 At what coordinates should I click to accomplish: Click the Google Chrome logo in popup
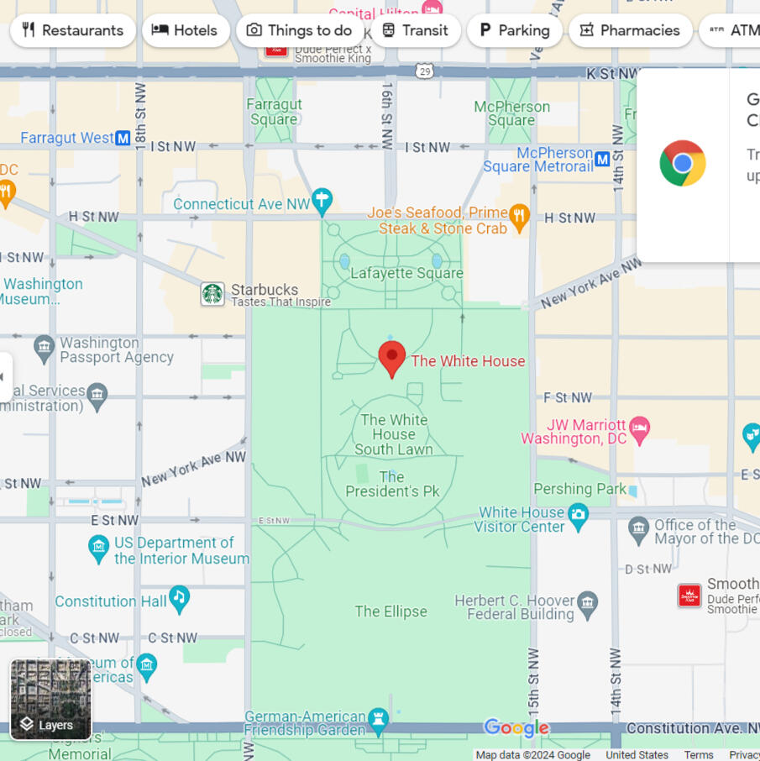[x=683, y=164]
